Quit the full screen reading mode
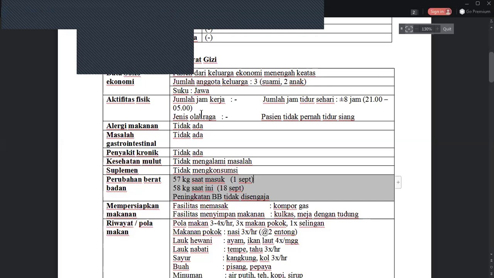This screenshot has width=494, height=278. (x=447, y=29)
